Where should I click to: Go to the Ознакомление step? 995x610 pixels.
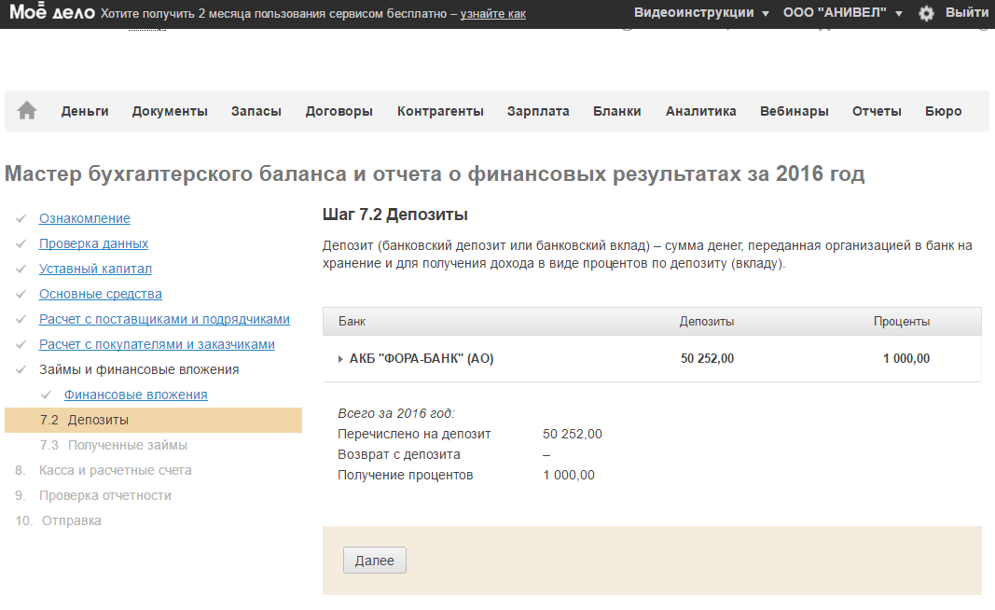coord(85,218)
